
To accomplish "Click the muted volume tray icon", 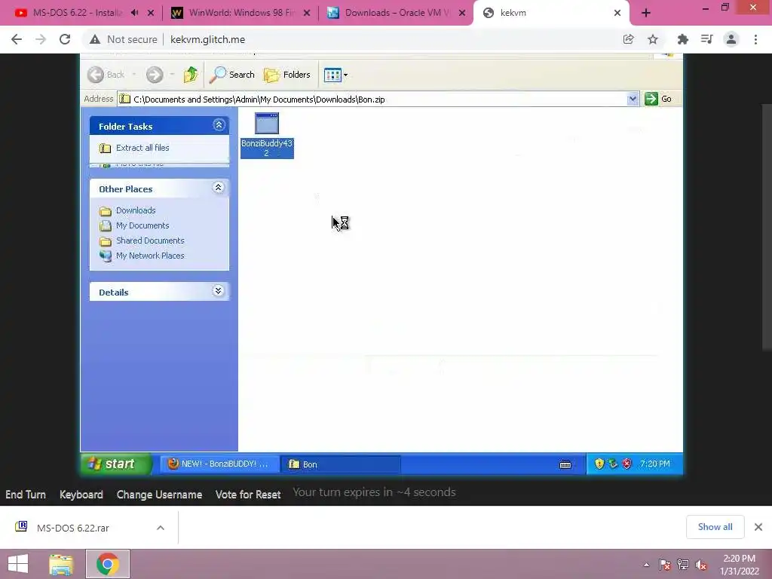I will pyautogui.click(x=701, y=565).
